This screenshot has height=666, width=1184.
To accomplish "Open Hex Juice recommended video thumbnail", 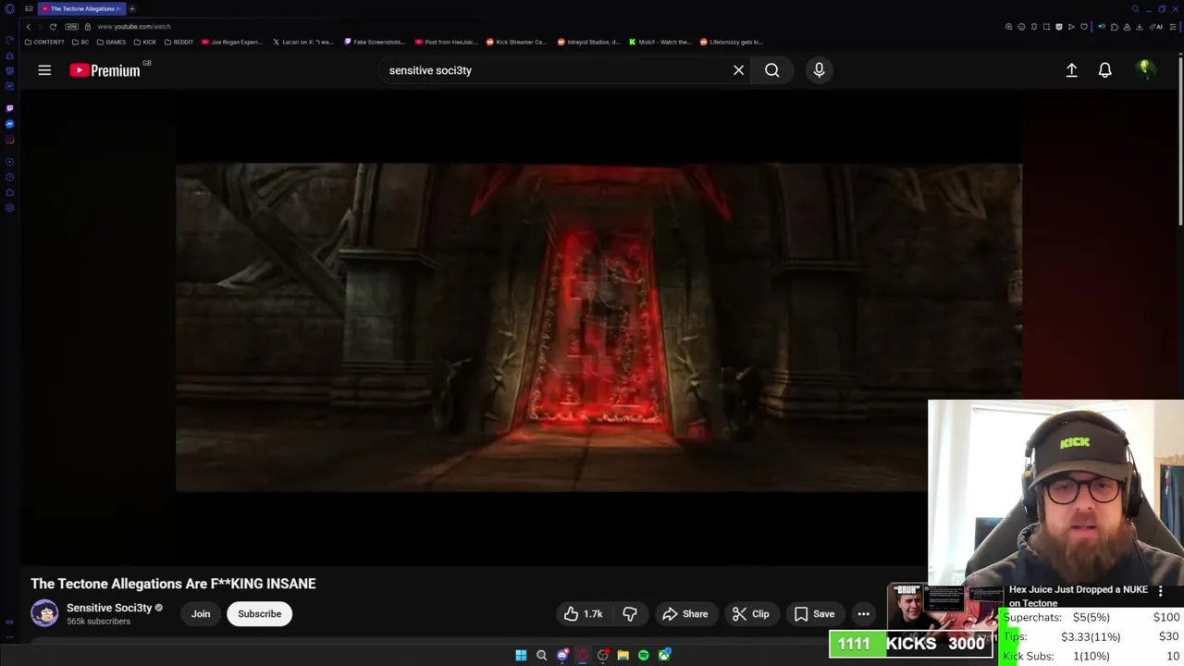I will coord(945,607).
